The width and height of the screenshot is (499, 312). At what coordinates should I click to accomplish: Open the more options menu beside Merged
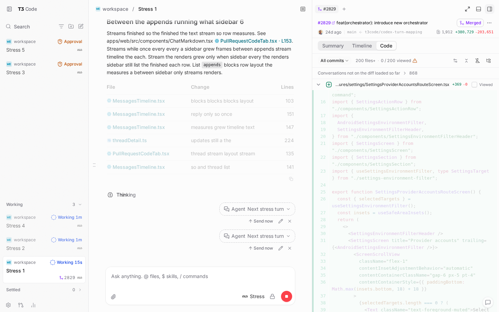tap(489, 23)
